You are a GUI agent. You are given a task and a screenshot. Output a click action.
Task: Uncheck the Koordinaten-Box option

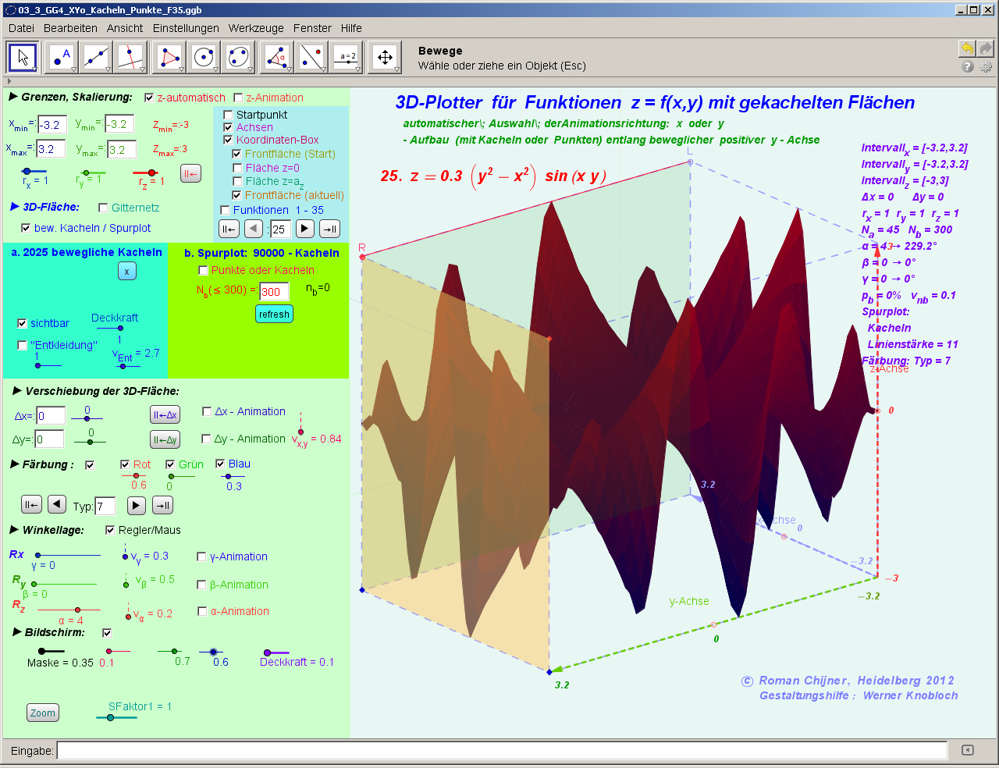pos(228,140)
